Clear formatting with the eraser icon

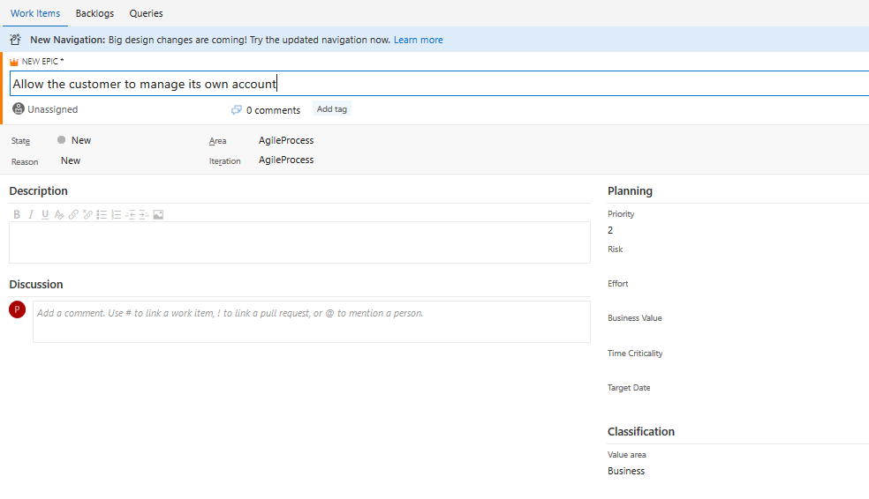(59, 214)
